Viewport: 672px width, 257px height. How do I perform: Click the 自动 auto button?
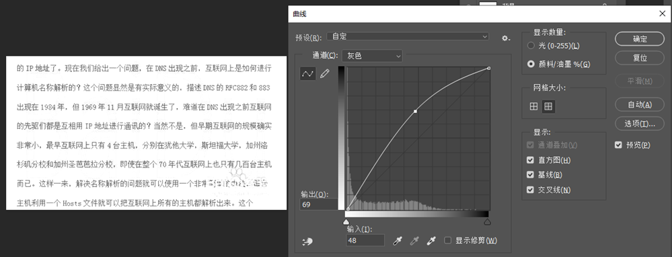(x=640, y=104)
